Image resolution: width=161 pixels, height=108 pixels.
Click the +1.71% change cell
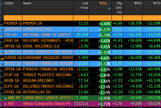(100, 104)
